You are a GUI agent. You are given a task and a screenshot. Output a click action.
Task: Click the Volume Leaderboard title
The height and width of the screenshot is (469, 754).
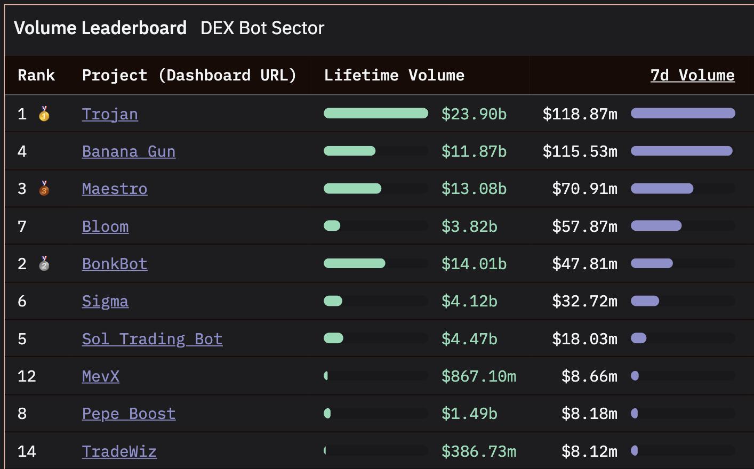(100, 28)
